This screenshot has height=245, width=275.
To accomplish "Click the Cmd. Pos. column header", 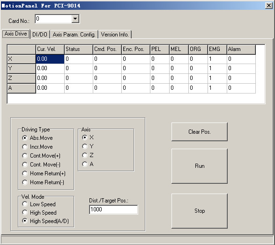I will [x=107, y=50].
